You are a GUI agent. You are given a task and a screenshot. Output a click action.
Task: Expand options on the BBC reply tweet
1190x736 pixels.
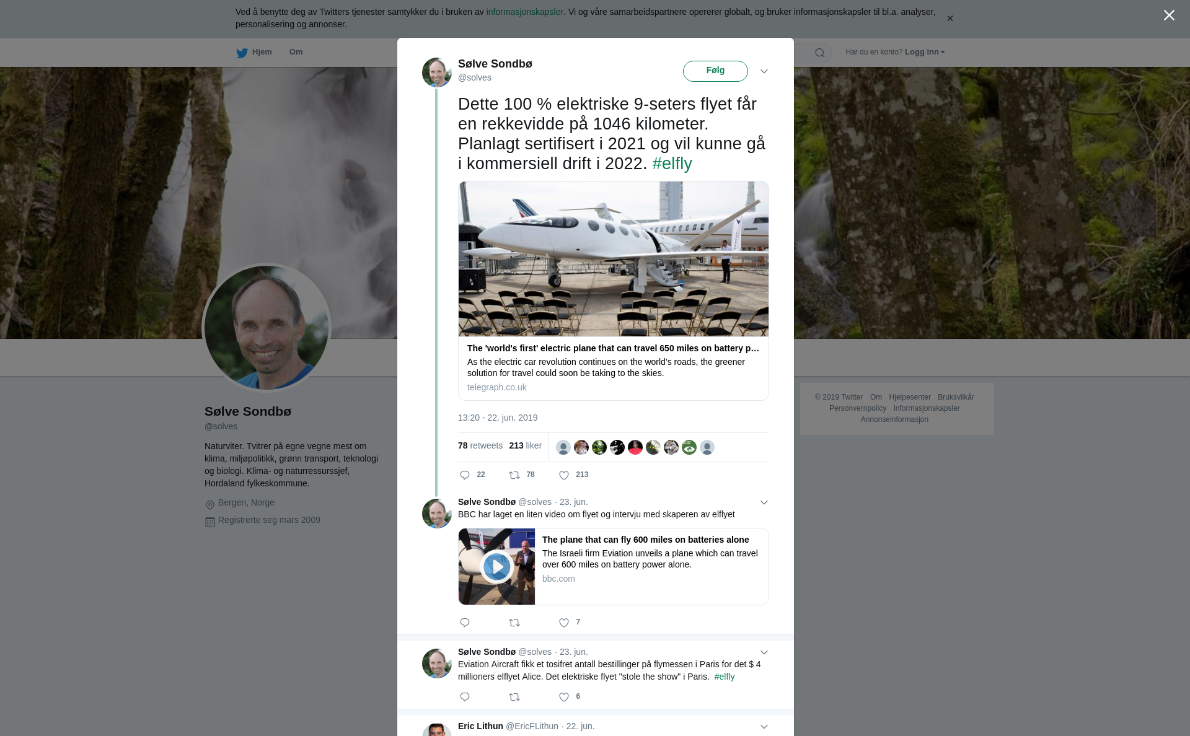tap(764, 502)
